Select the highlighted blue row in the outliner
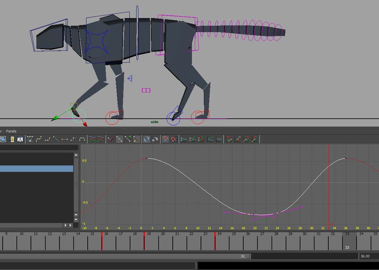 36,168
